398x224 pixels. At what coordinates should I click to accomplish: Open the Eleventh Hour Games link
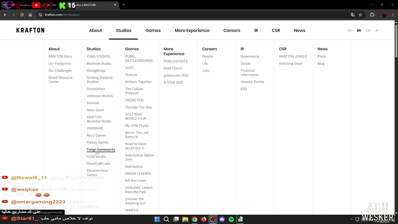(98, 173)
